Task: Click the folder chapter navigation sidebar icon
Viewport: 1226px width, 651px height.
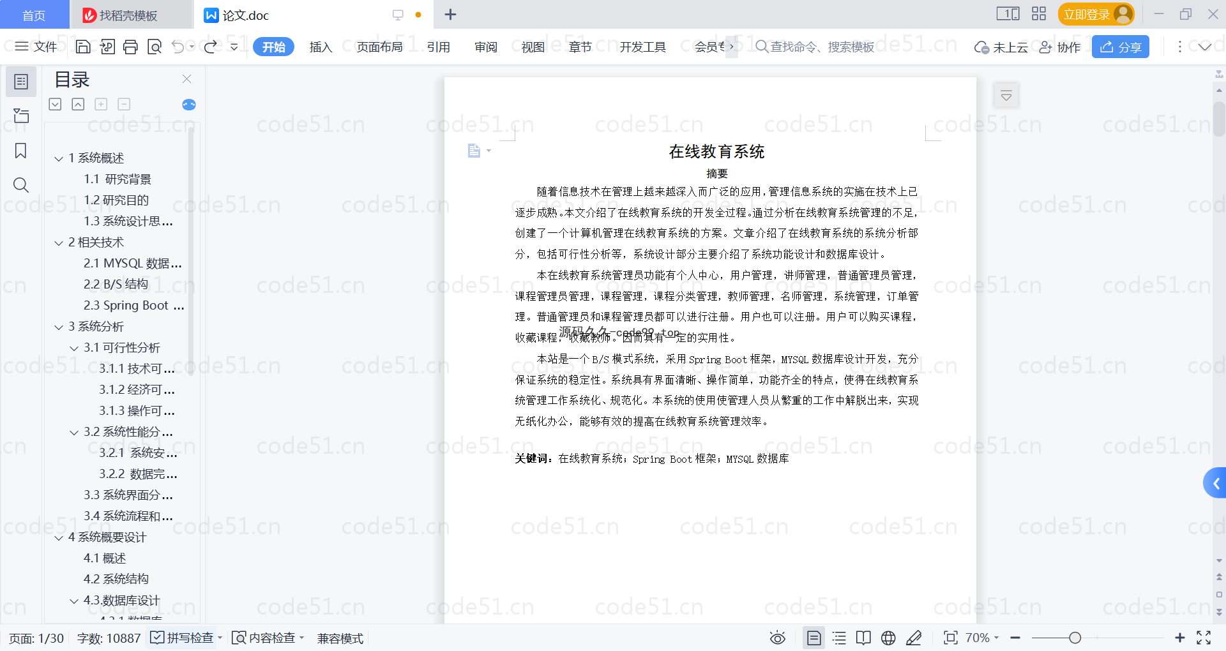Action: click(x=21, y=116)
